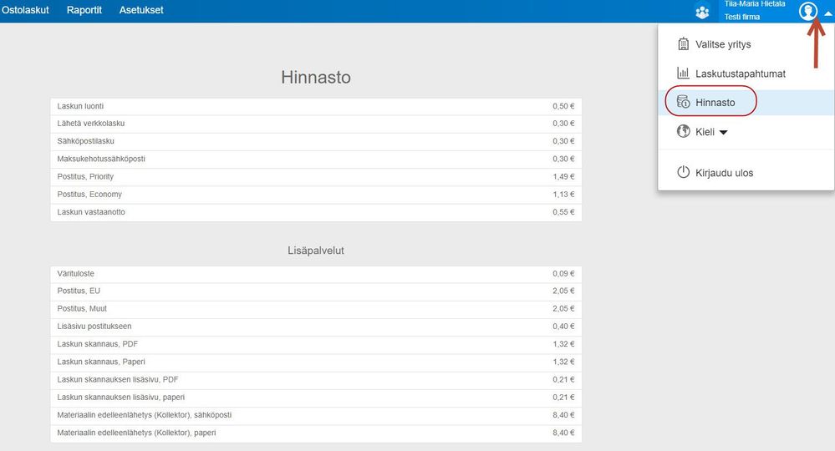
Task: Click the Hinnasto page heading
Action: (316, 77)
